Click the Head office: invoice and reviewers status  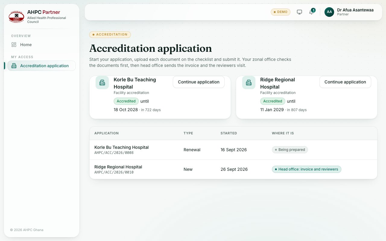point(306,169)
